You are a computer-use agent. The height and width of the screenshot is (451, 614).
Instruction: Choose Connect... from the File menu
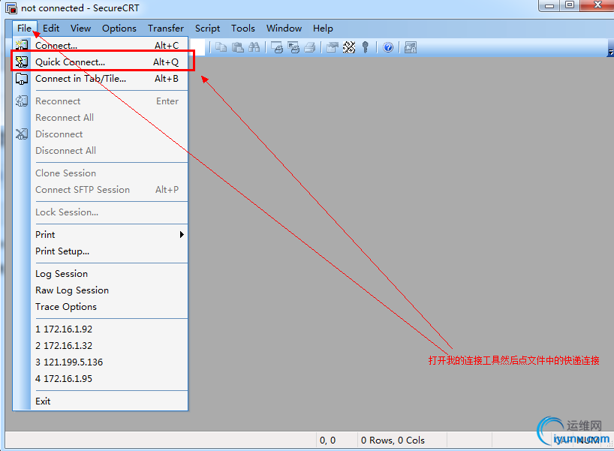coord(101,46)
